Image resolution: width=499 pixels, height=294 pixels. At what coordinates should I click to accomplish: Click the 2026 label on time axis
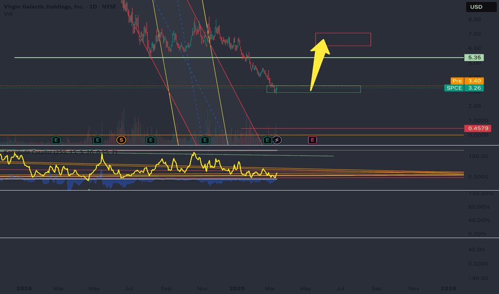pos(448,289)
